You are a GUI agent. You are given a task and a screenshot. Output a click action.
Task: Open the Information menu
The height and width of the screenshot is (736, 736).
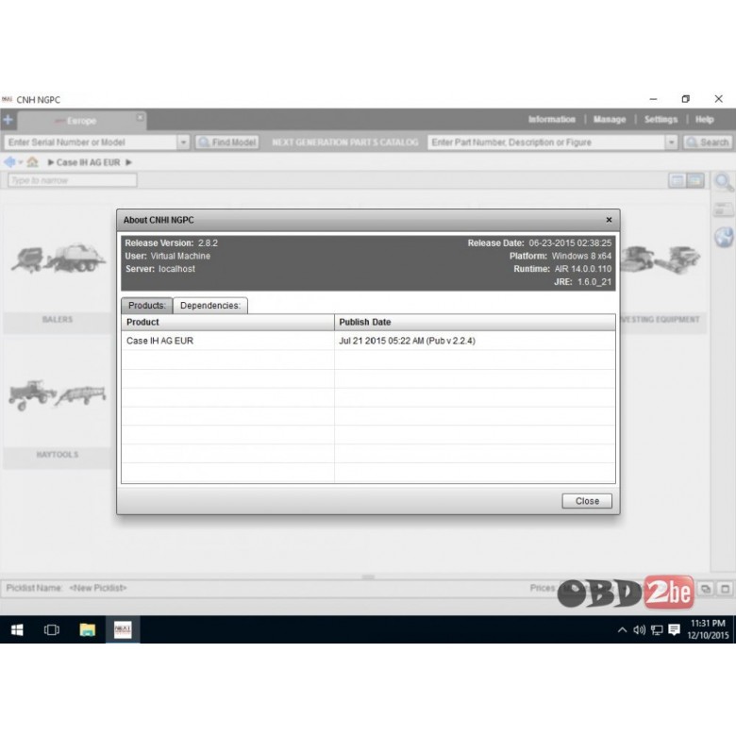click(x=552, y=119)
